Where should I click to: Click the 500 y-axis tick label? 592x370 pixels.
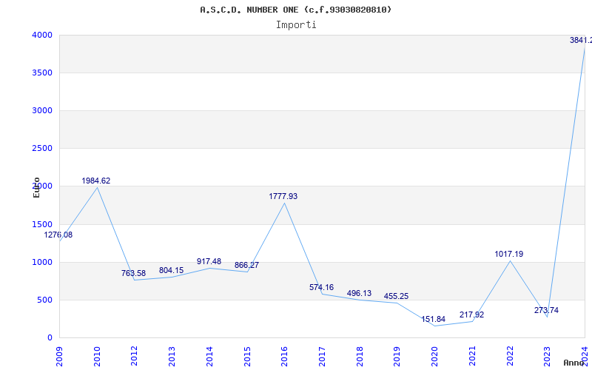(x=44, y=300)
